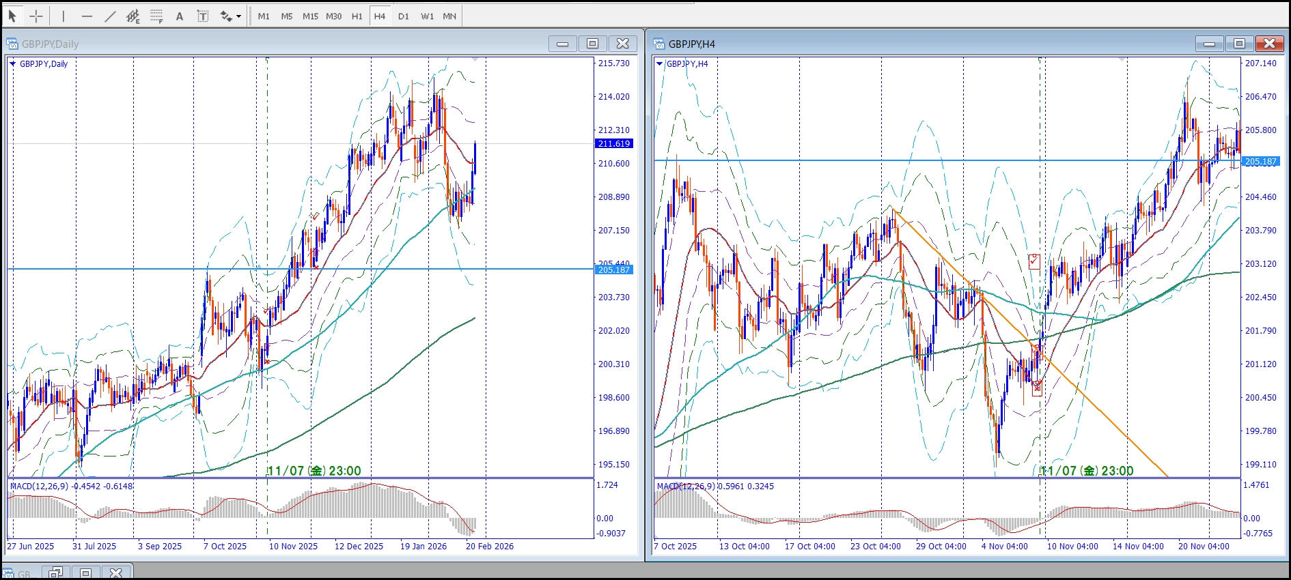Choose the horizontal line drawing tool
The image size is (1291, 580).
pos(87,16)
